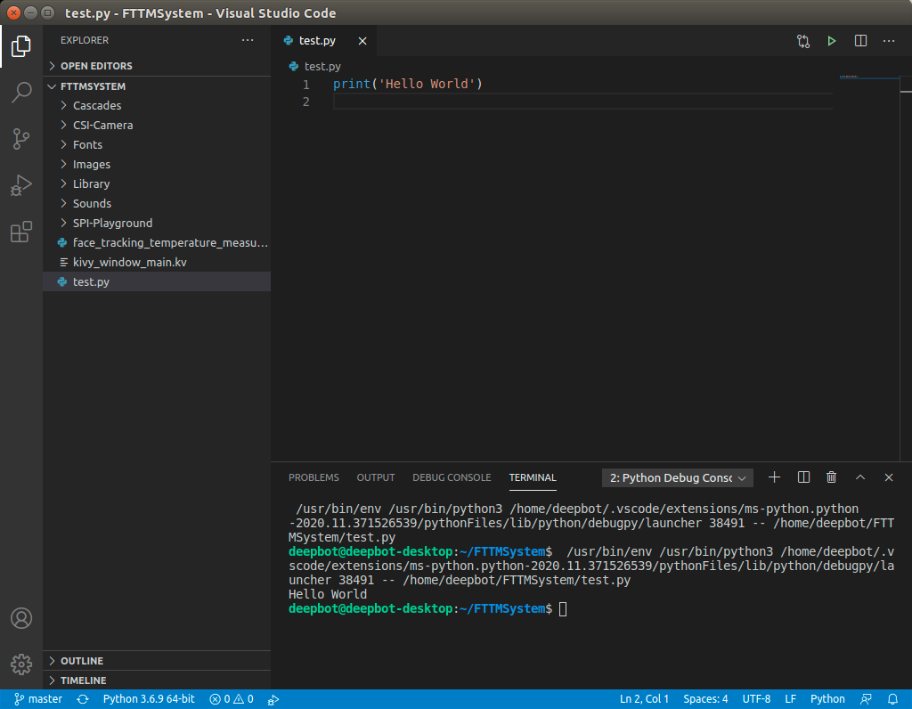Close the terminal panel
This screenshot has height=709, width=912.
889,477
